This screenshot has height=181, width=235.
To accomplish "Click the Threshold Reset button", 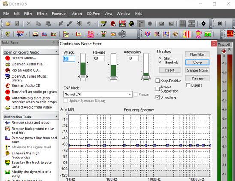I will [x=169, y=70].
